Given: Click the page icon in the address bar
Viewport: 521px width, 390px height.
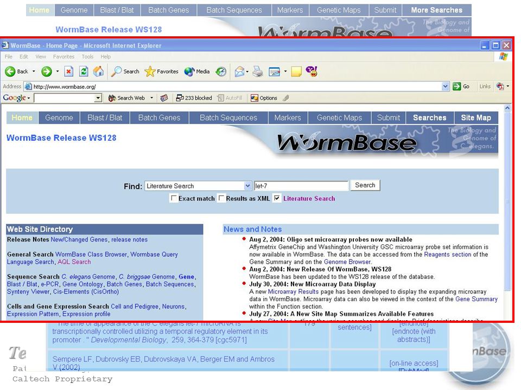Looking at the screenshot, I should (x=28, y=87).
